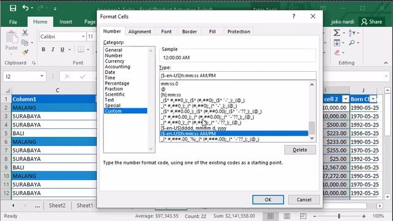The width and height of the screenshot is (393, 221).
Task: Switch to Page Break Preview icon
Action: click(x=303, y=216)
